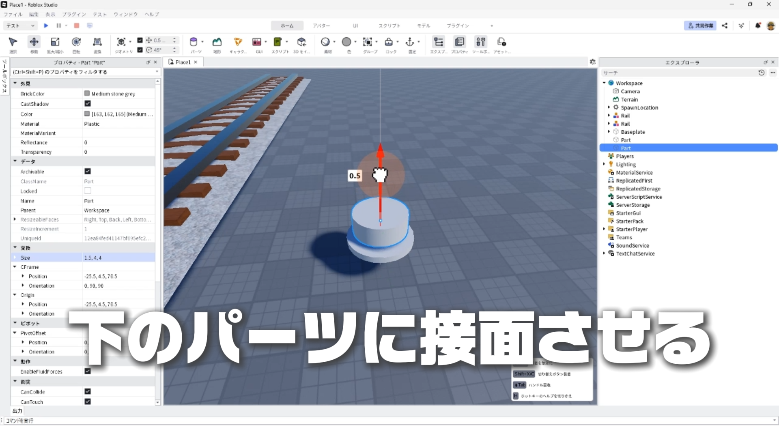
Task: Click the BrickColor grey swatch
Action: [87, 94]
